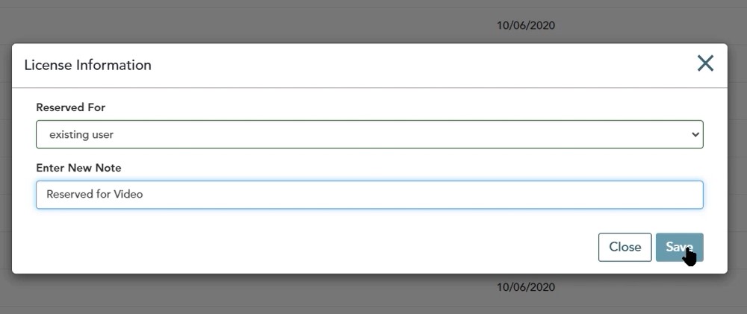Click empty dialog footer left of Close
The image size is (747, 314).
pyautogui.click(x=310, y=247)
